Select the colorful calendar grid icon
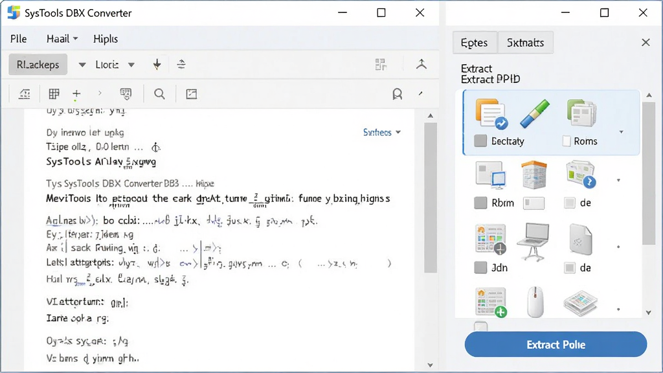Image resolution: width=663 pixels, height=373 pixels. tap(491, 240)
